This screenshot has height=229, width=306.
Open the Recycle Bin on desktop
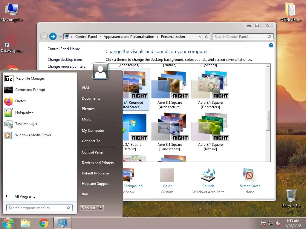[x=291, y=198]
